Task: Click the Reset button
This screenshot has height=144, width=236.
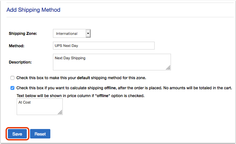Action: tap(40, 134)
